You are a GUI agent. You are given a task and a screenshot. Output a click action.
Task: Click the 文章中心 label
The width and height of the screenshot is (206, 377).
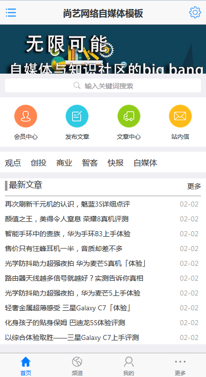(x=129, y=137)
